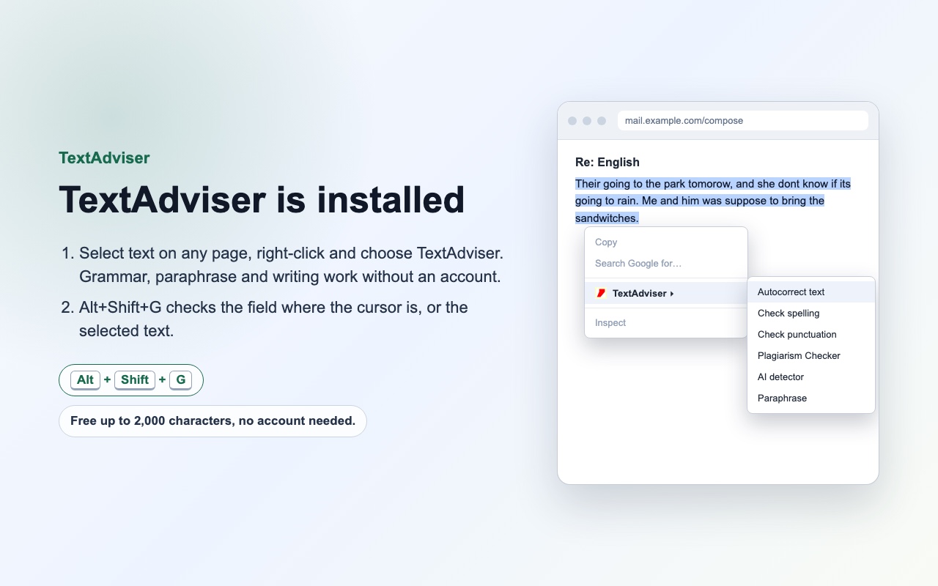Click the Alt key badge
The height and width of the screenshot is (586, 938).
[x=85, y=379]
